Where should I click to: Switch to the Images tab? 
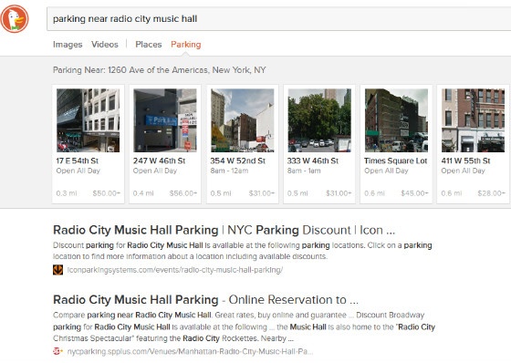(68, 45)
